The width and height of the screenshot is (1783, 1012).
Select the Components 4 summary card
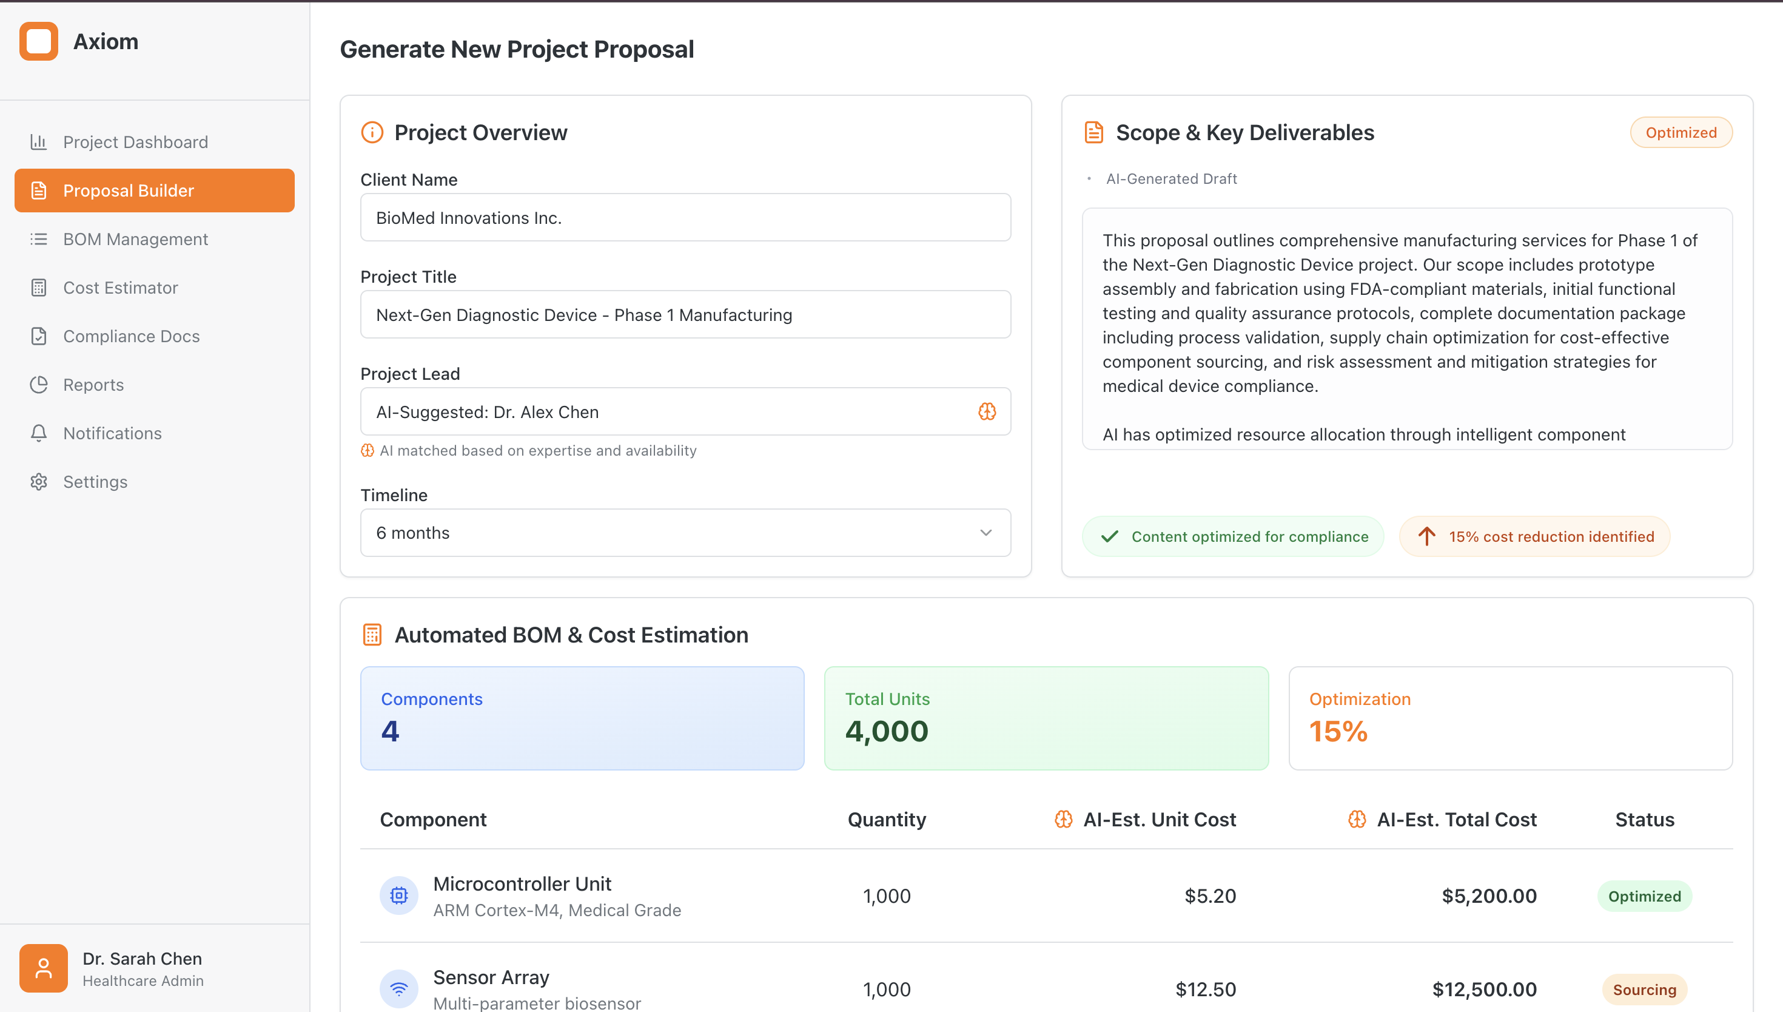coord(582,719)
